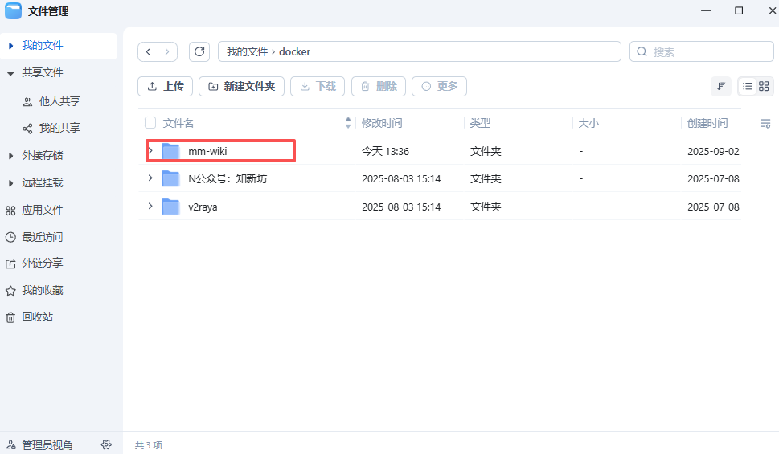The image size is (779, 454).
Task: Go forward with the right arrow button
Action: [167, 51]
